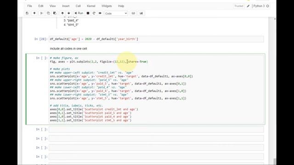Viewport: 294px width, 165px height.
Task: Open the command palette keyboard icon
Action: pos(133,13)
